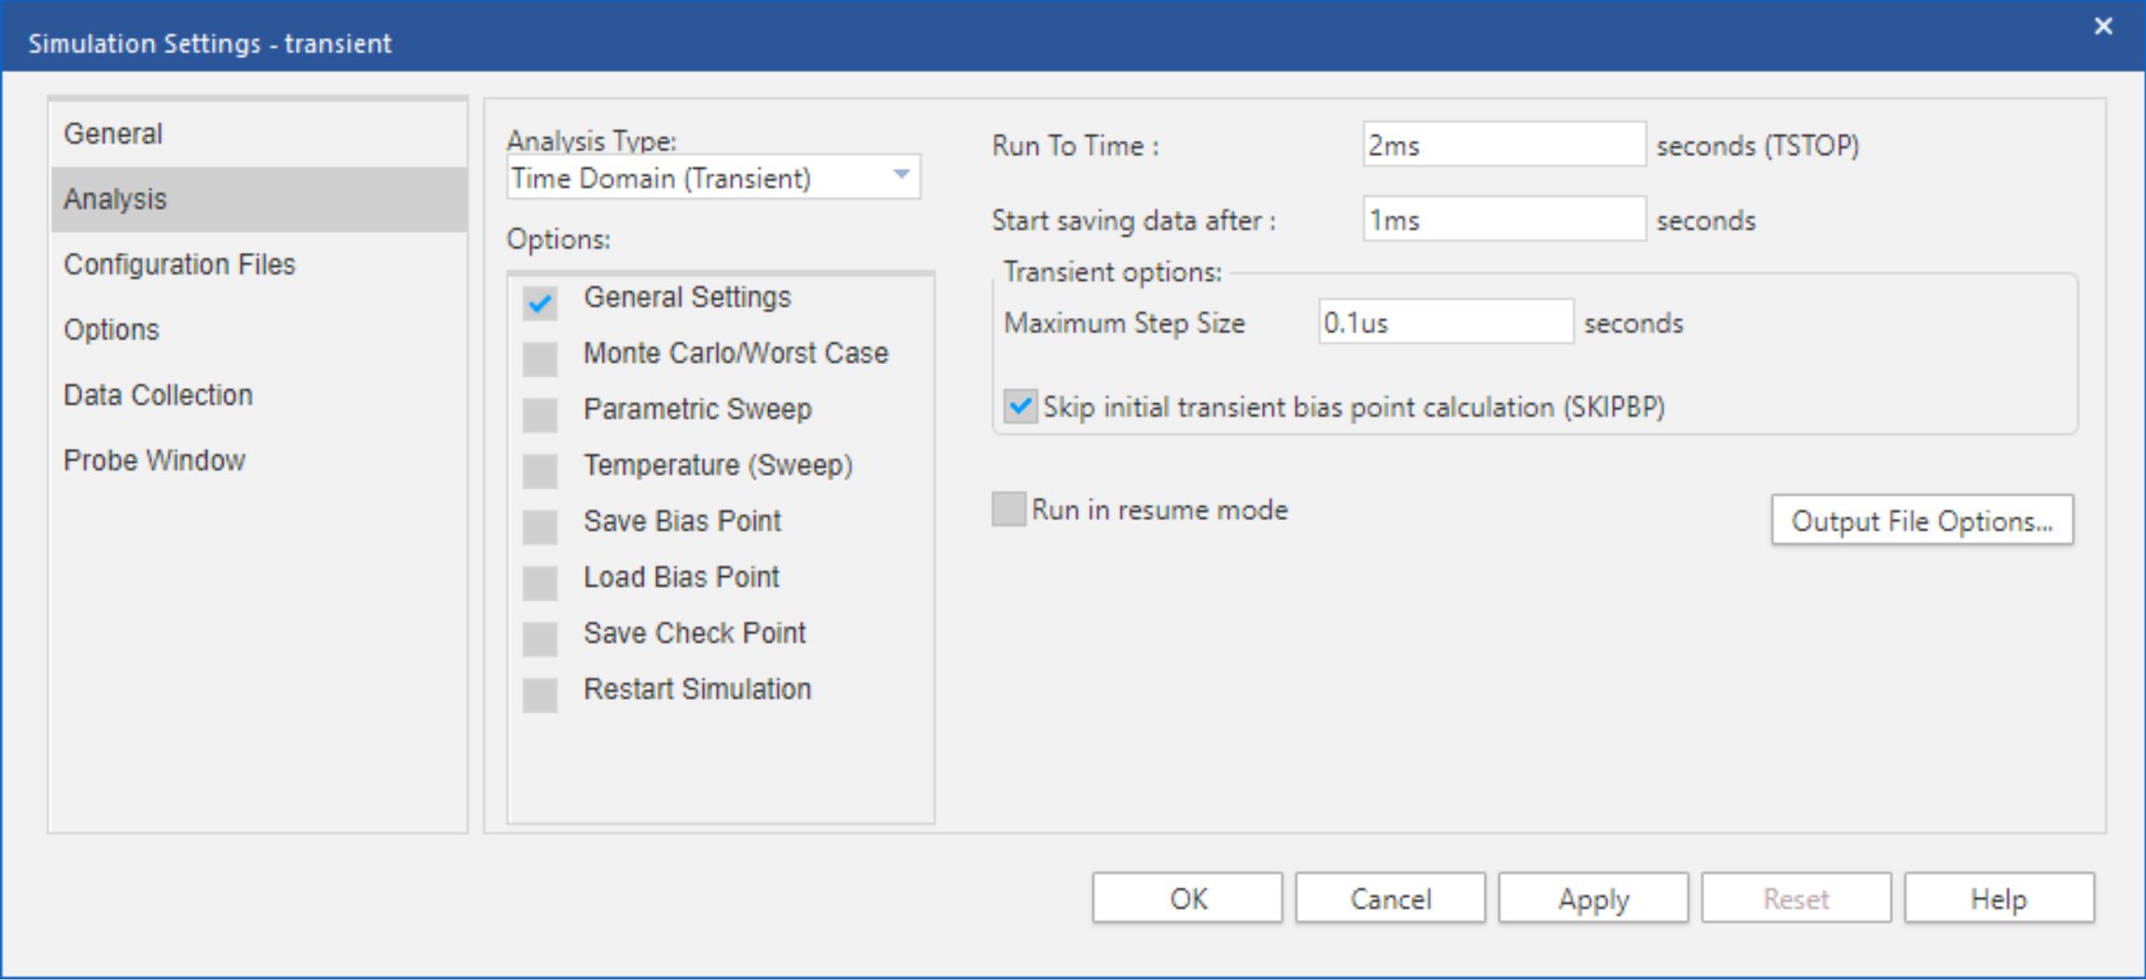Enable Temperature (Sweep) option
Viewport: 2146px width, 980px height.
point(540,470)
